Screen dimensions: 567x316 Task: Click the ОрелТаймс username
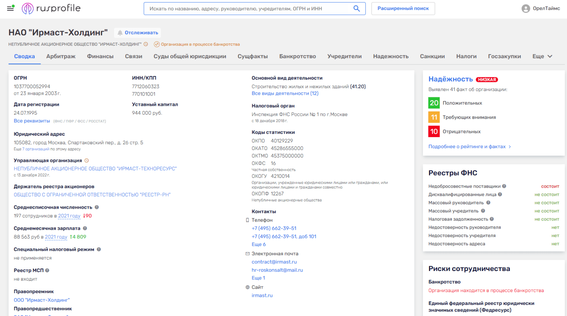coord(546,8)
